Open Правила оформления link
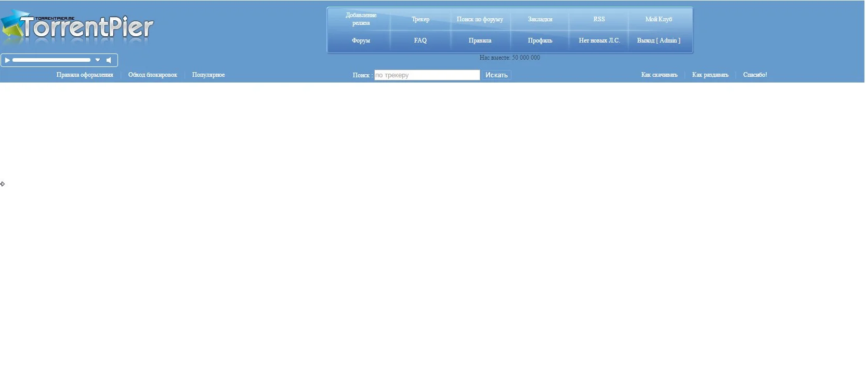This screenshot has height=370, width=866. 85,75
